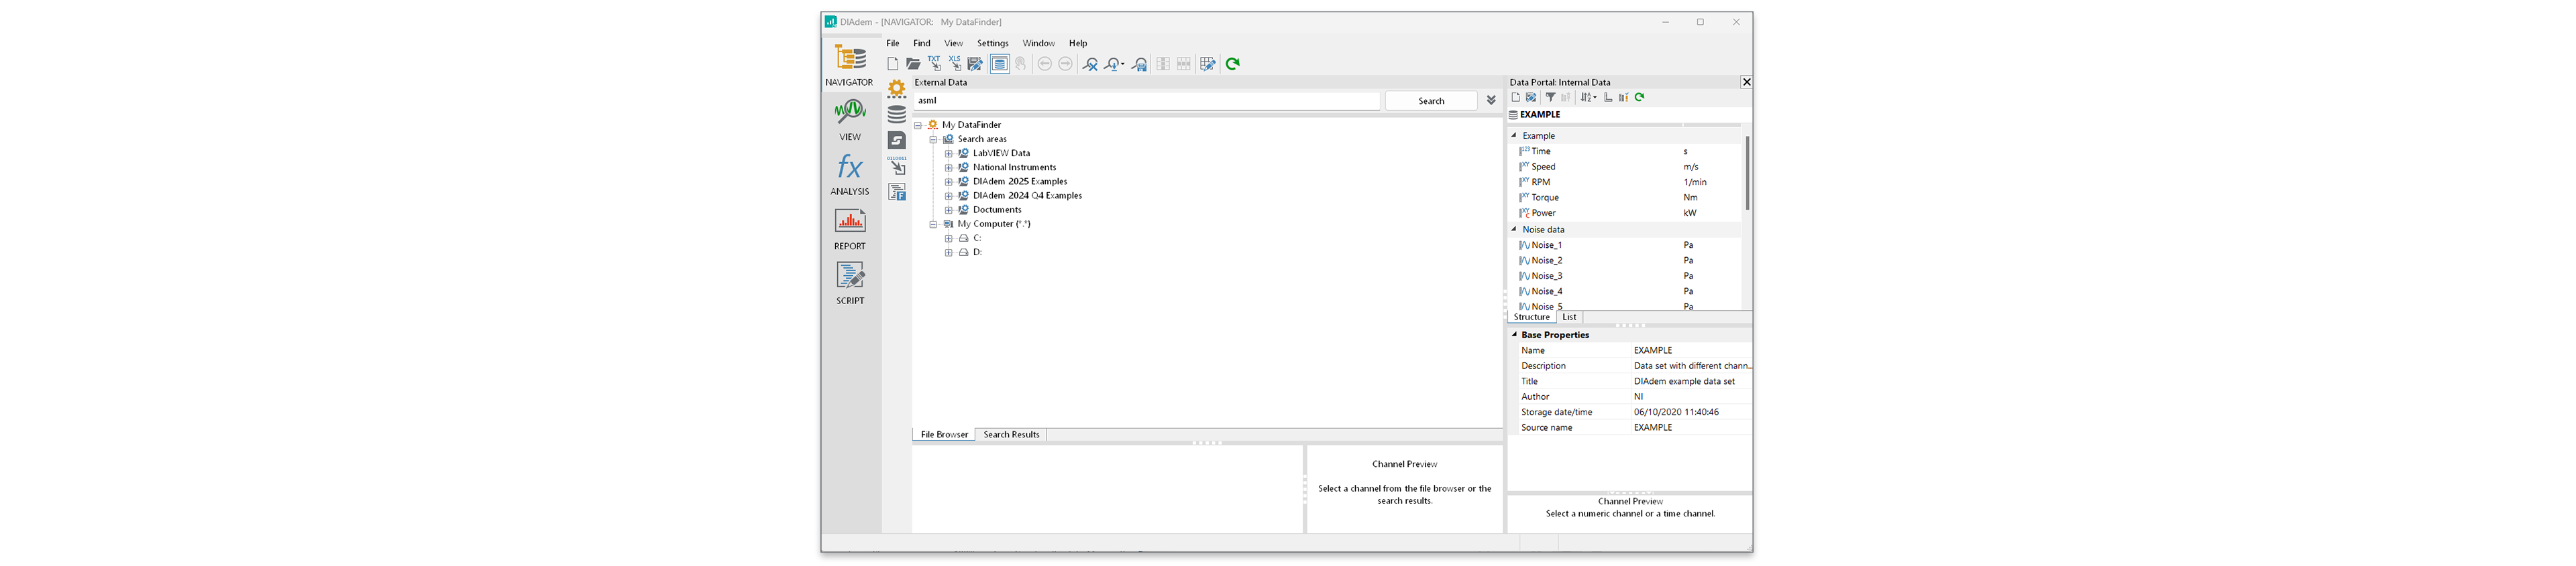Click the Search button
Viewport: 2576px width, 566px height.
1431,101
